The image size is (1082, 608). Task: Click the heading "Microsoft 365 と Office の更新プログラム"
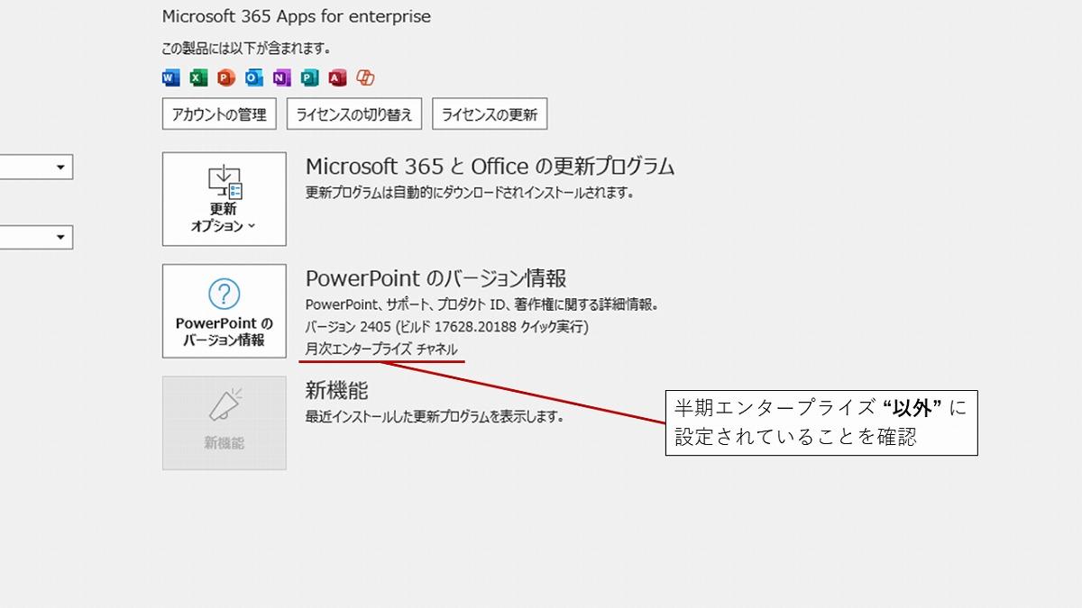pyautogui.click(x=491, y=167)
